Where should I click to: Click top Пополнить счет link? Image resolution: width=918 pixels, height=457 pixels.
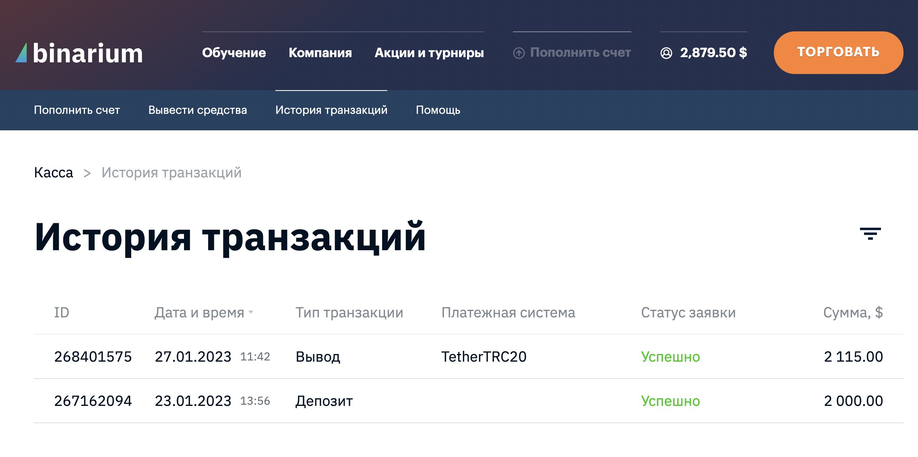580,53
